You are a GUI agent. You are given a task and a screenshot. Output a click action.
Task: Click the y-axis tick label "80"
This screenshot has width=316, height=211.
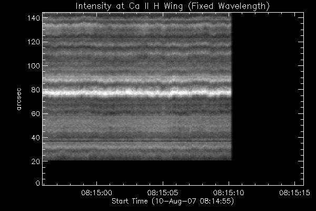pos(36,90)
